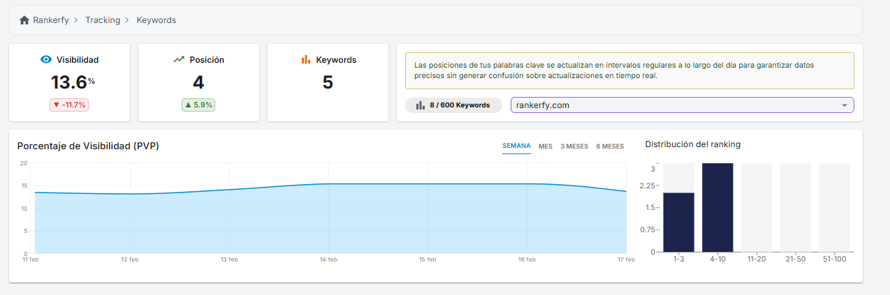Expand domain selector using the arrow
Viewport: 890px width, 295px height.
click(x=844, y=105)
